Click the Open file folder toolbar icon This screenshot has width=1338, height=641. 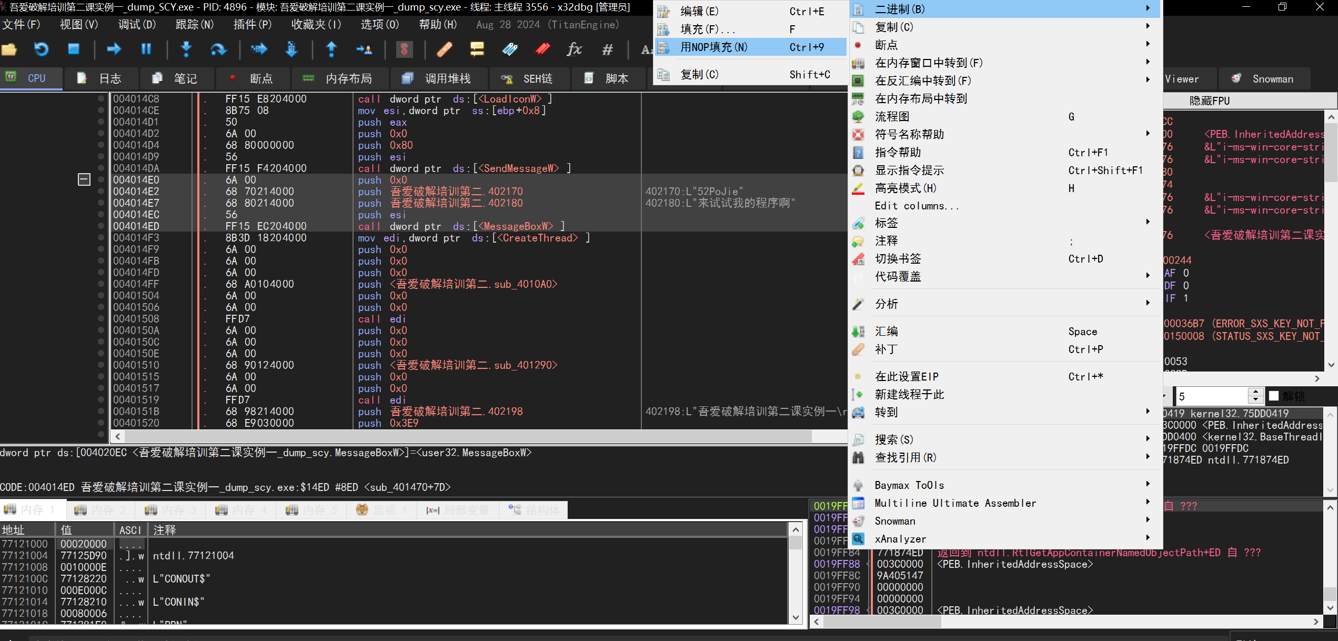(x=9, y=49)
